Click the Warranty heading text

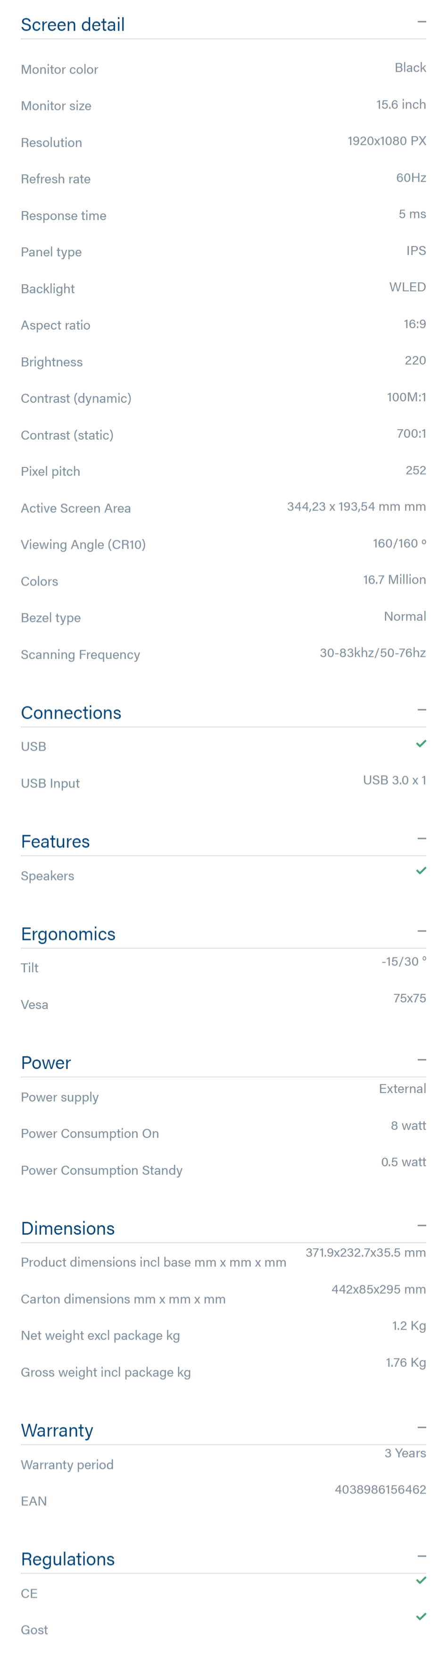coord(57,1430)
